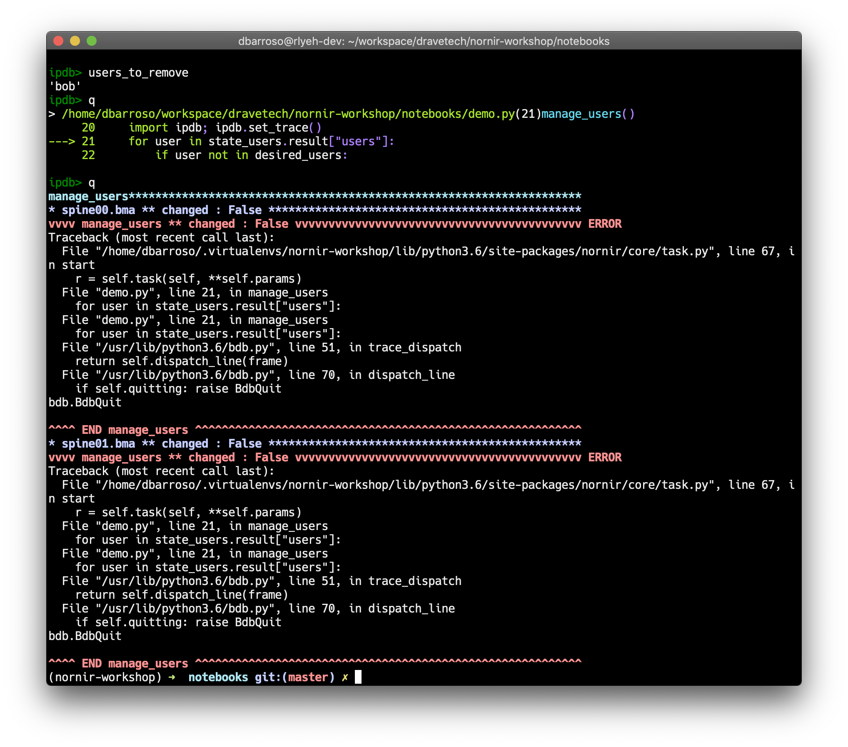Click 'return self.dispatch_line(frame)' in spine00.bma traceback
Viewport: 848px width, 747px height.
tap(182, 361)
